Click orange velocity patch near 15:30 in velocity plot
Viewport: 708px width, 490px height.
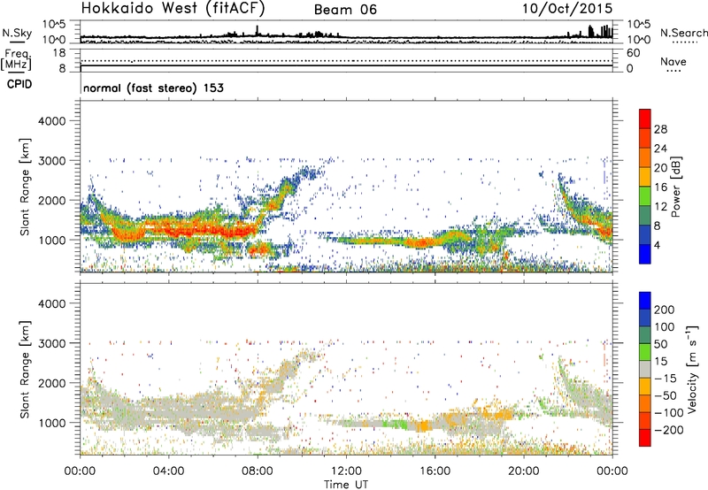424,426
